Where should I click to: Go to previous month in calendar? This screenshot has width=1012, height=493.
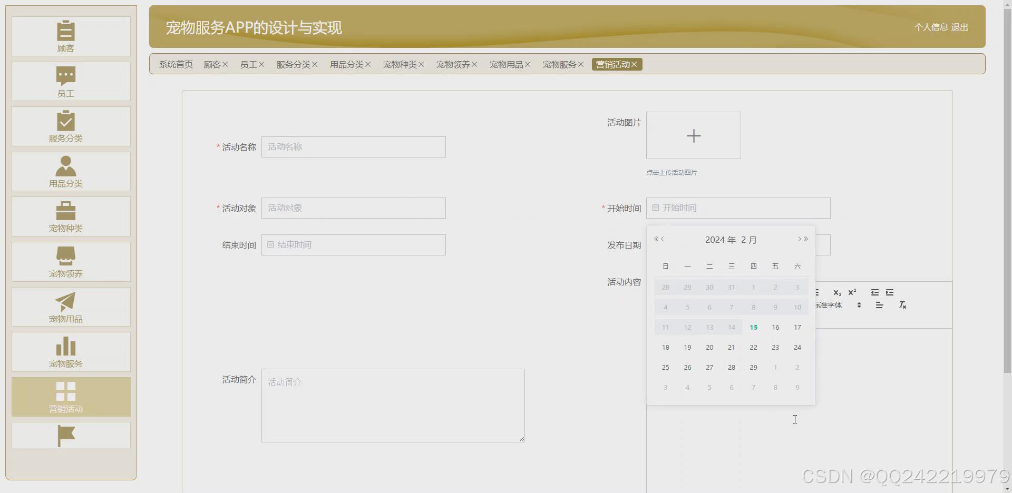[x=663, y=239]
